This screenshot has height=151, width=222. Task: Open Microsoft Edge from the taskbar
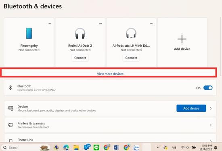click(x=66, y=147)
